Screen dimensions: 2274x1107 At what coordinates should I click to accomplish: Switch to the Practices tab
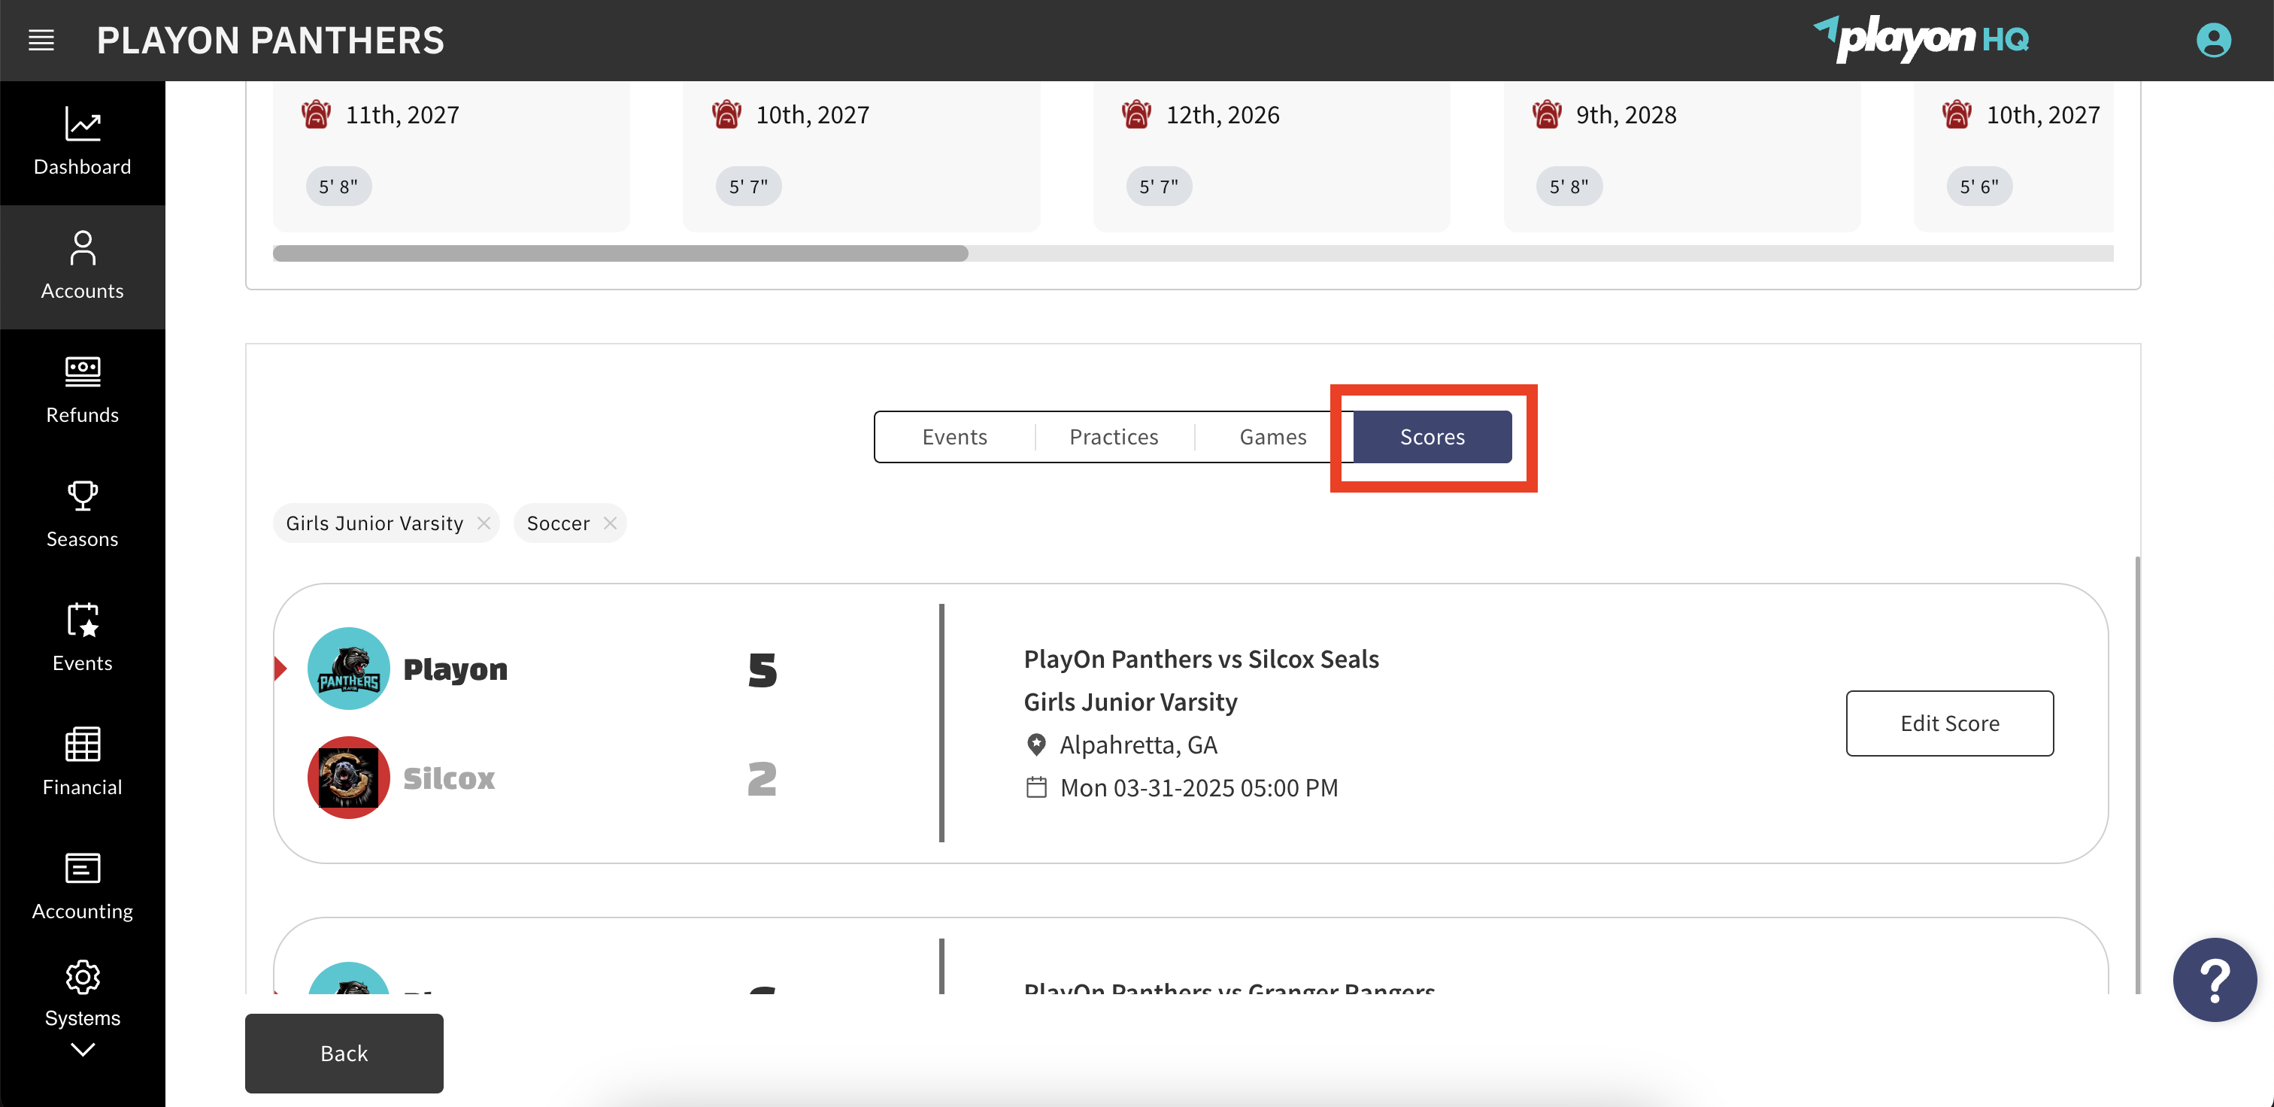pyautogui.click(x=1113, y=436)
